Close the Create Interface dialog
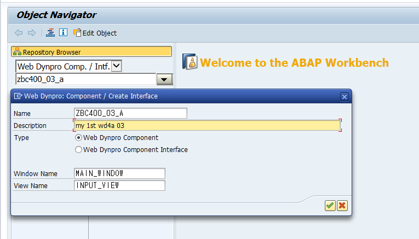The image size is (419, 239). click(x=344, y=97)
